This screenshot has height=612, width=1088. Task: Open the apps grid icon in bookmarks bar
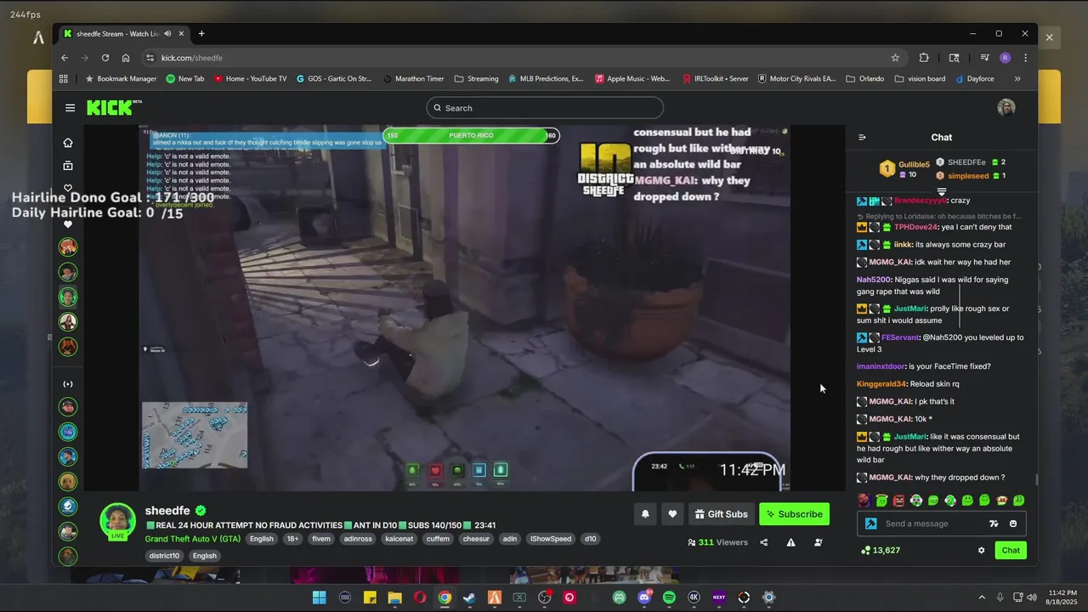coord(64,79)
